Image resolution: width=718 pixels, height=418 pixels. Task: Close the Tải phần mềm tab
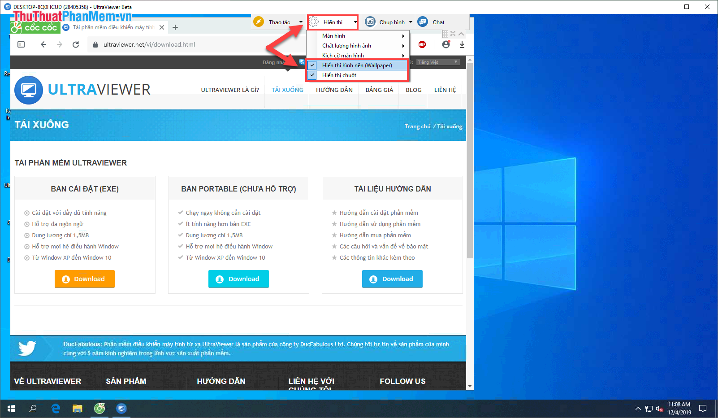click(x=162, y=27)
